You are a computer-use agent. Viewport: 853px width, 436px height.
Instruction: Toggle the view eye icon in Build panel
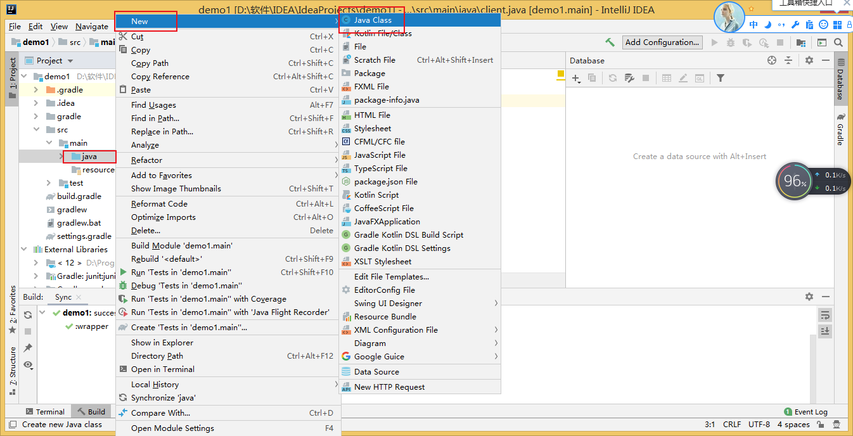28,365
